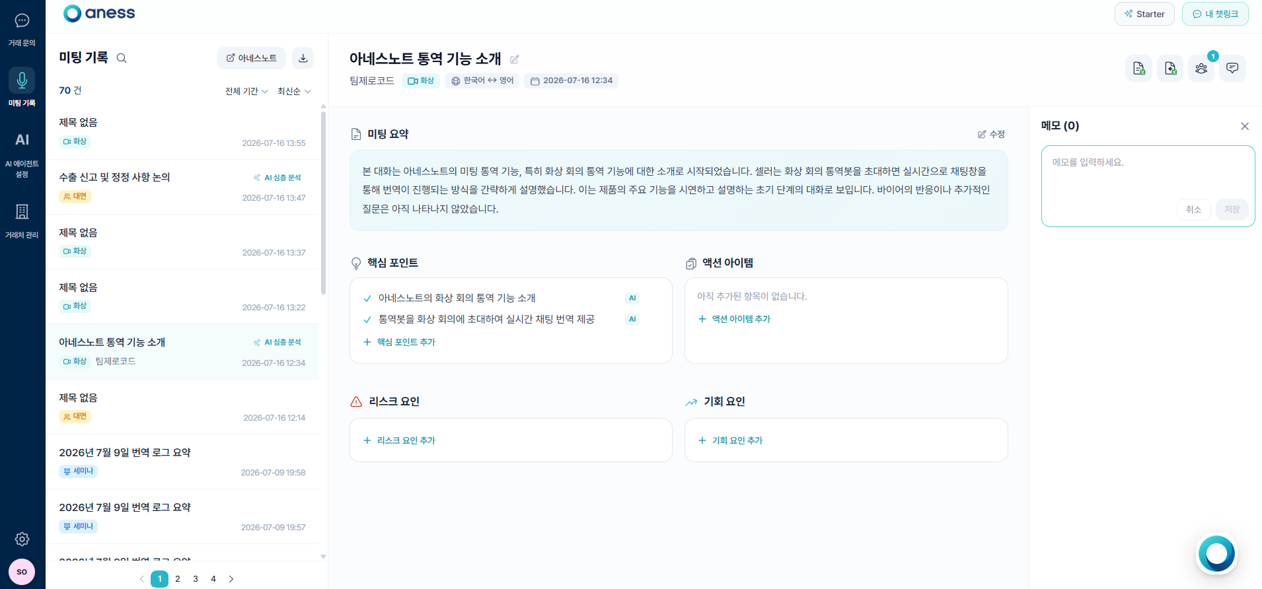Open the 거래 문의 chat sidebar icon
The width and height of the screenshot is (1262, 589).
[x=22, y=29]
